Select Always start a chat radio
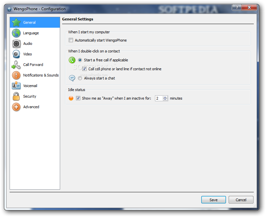This screenshot has width=266, height=217. [x=80, y=78]
